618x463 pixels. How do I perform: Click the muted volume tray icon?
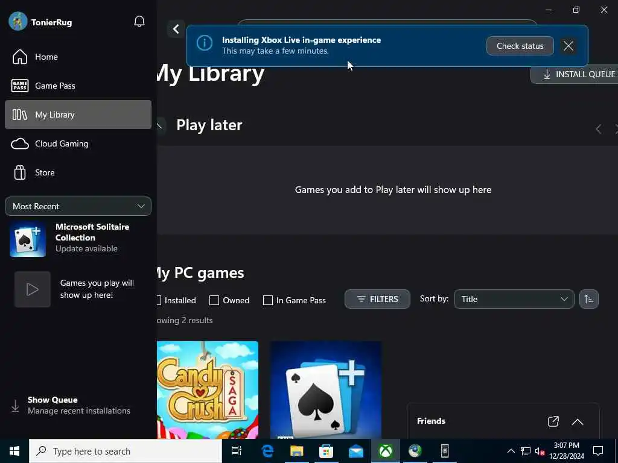(x=540, y=451)
